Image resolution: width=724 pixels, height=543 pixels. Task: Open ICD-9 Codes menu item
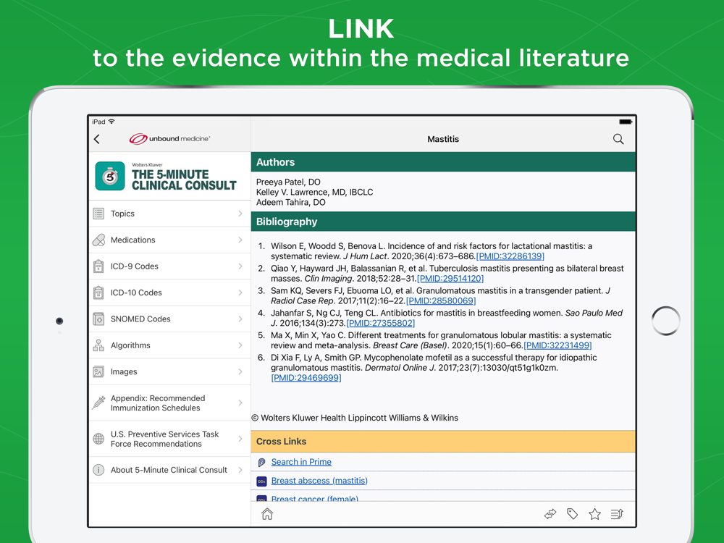[x=169, y=266]
